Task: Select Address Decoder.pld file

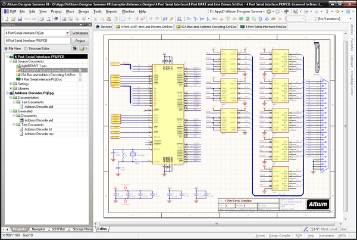Action: 39,107
